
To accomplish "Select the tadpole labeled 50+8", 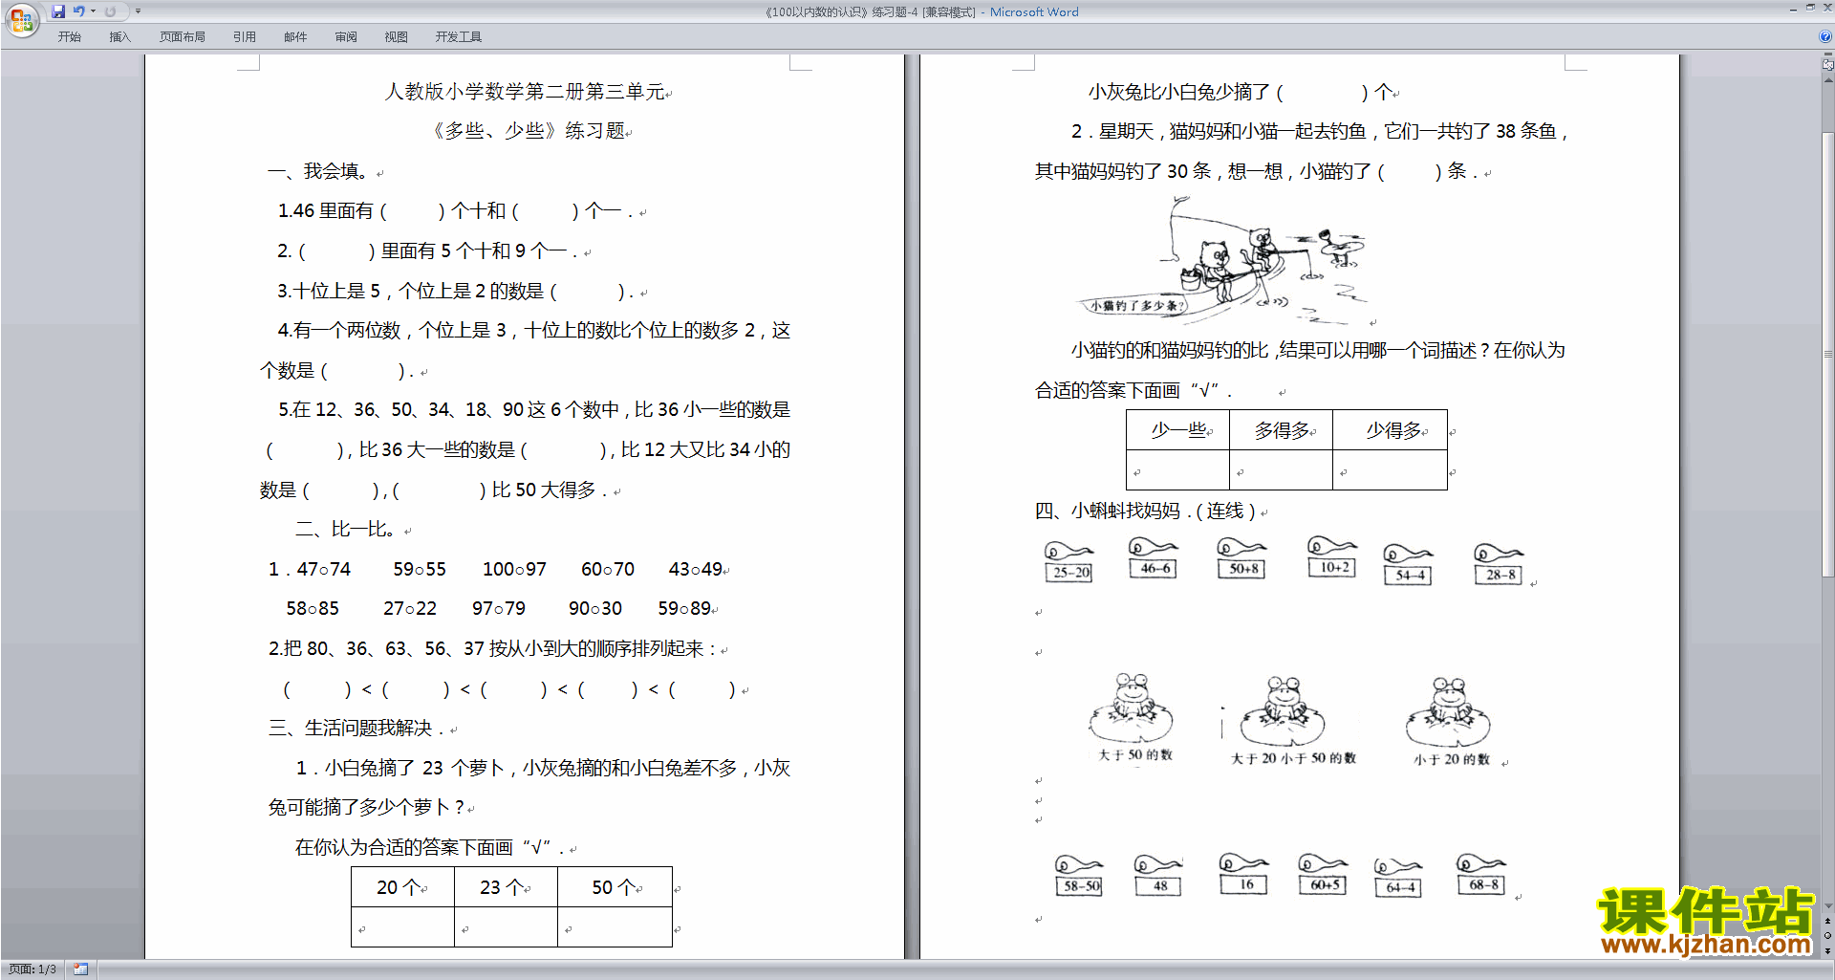I will (x=1242, y=557).
